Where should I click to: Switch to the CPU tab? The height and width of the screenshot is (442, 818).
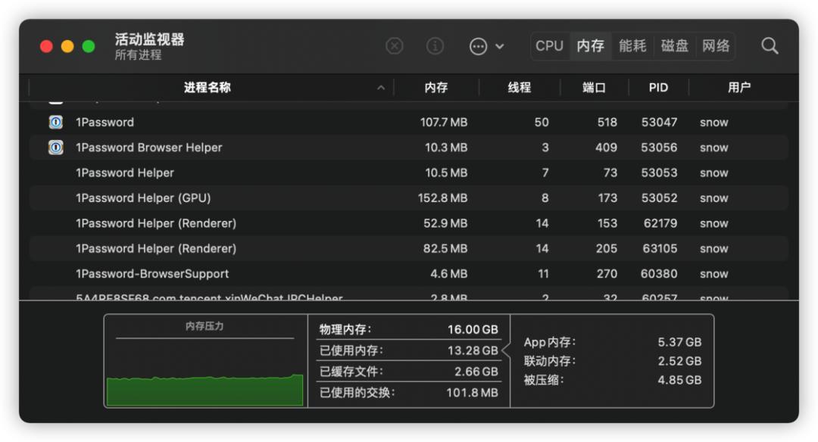pos(549,46)
